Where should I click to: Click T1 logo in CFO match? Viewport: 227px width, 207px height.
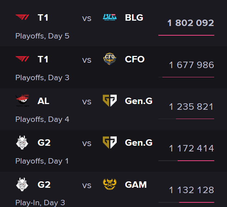pyautogui.click(x=22, y=59)
